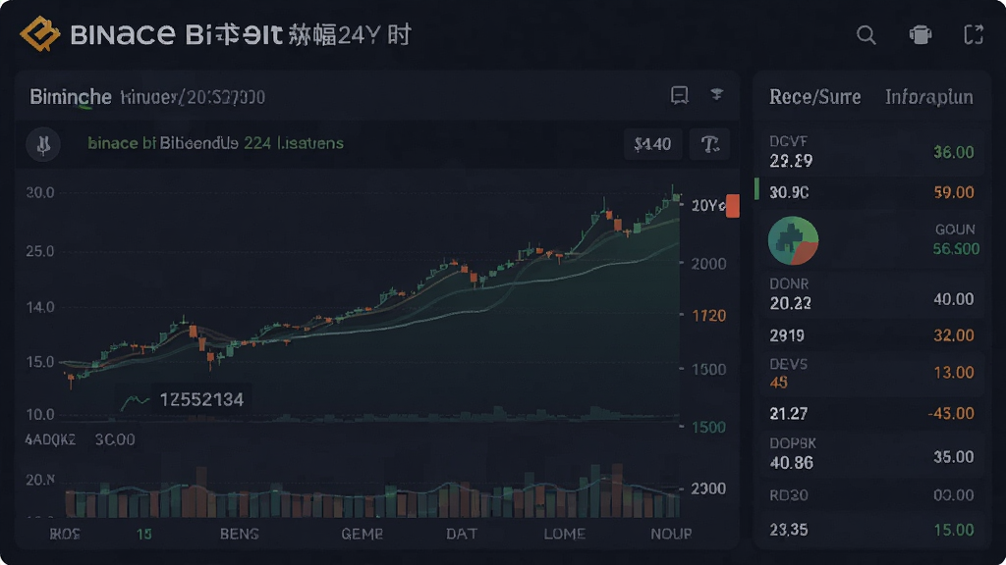The height and width of the screenshot is (565, 1006).
Task: Select the RD30 row
Action: tap(871, 495)
